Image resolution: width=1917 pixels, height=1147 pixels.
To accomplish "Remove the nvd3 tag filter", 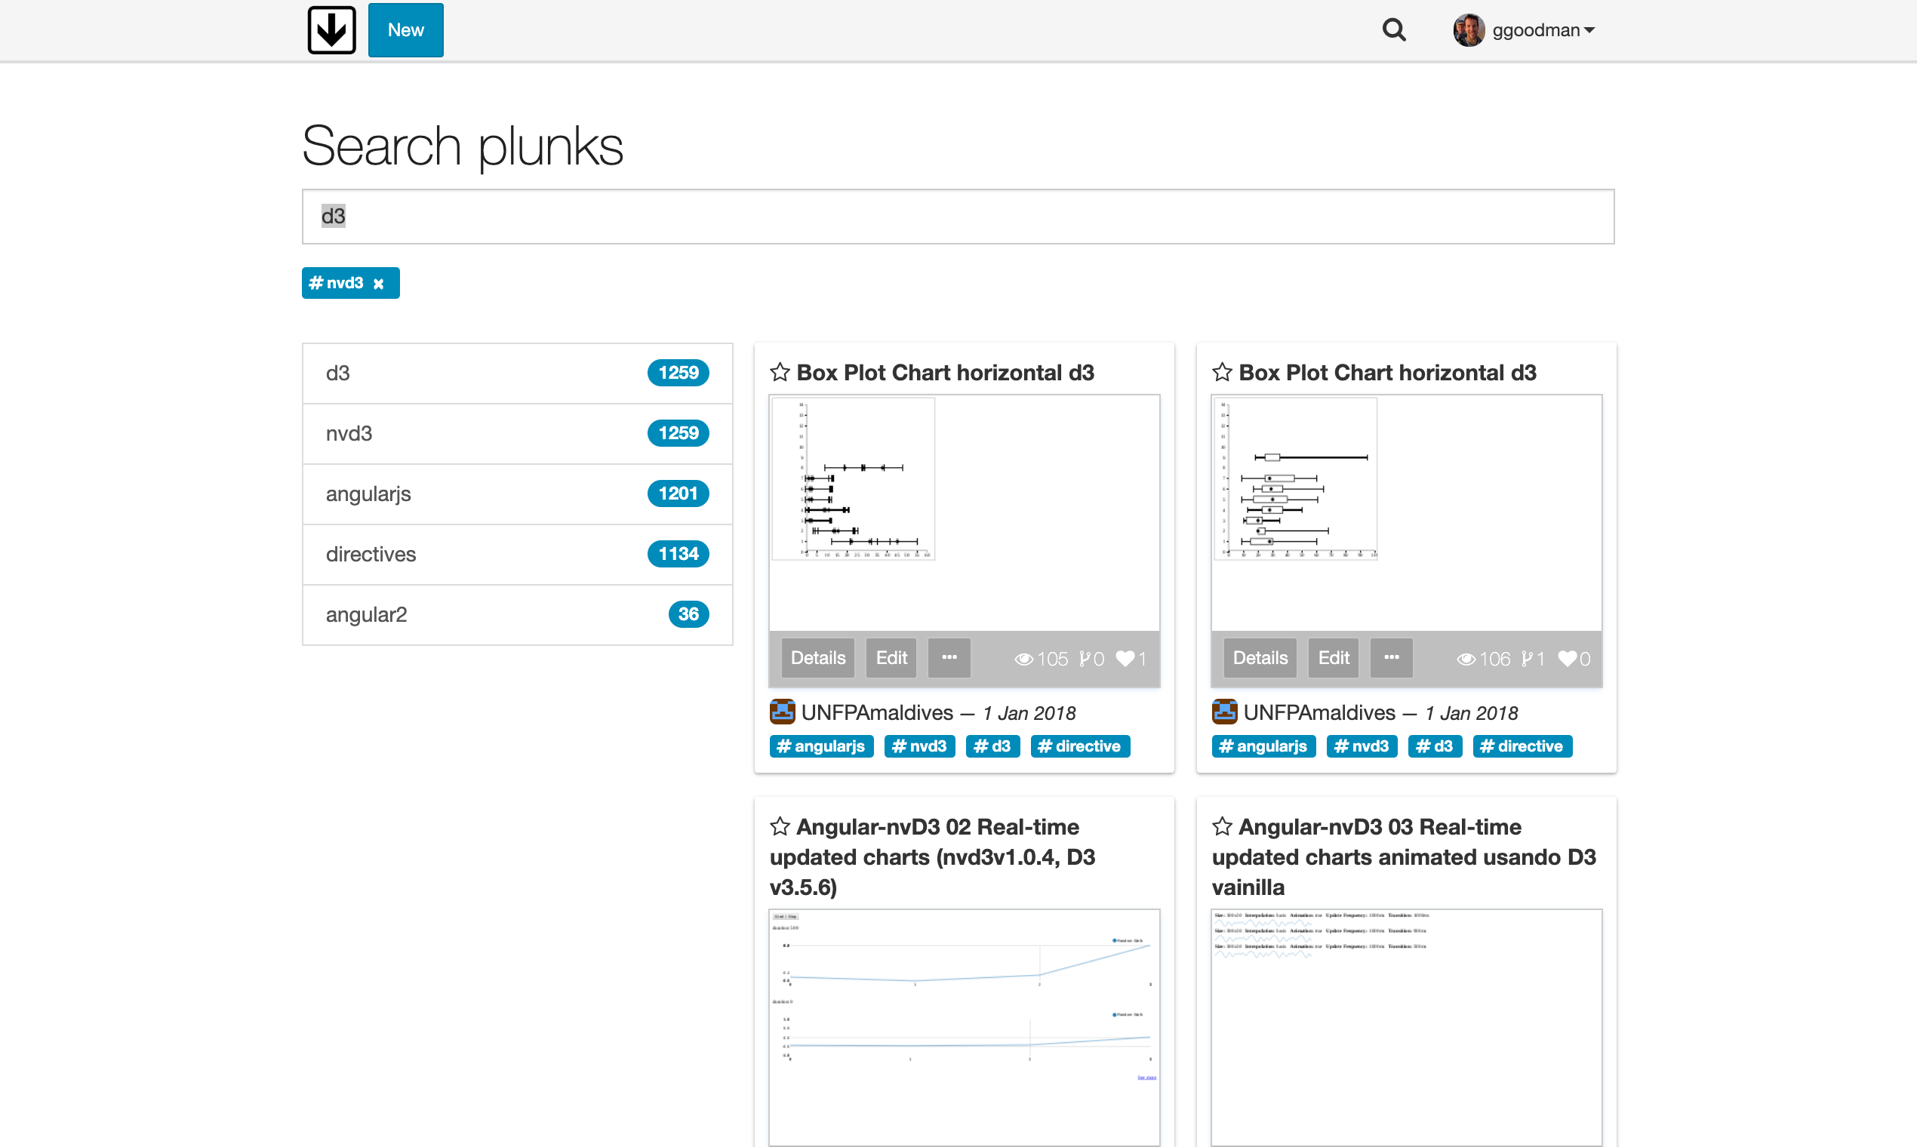I will point(379,284).
